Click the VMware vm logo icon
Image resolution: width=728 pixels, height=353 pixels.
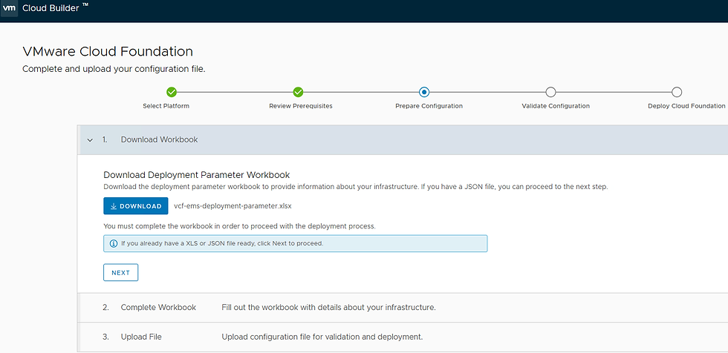pyautogui.click(x=10, y=8)
